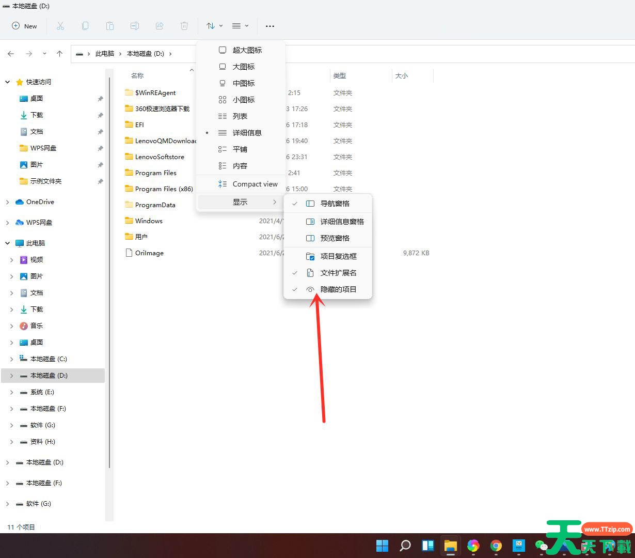
Task: Click the Cut scissors icon
Action: tap(60, 26)
